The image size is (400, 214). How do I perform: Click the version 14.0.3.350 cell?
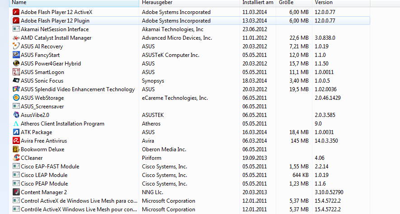[x=326, y=140]
